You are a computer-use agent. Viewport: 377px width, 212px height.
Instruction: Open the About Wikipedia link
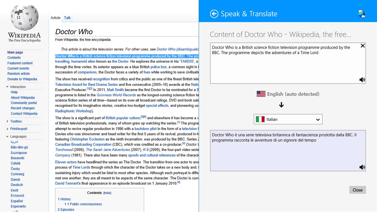(x=23, y=98)
